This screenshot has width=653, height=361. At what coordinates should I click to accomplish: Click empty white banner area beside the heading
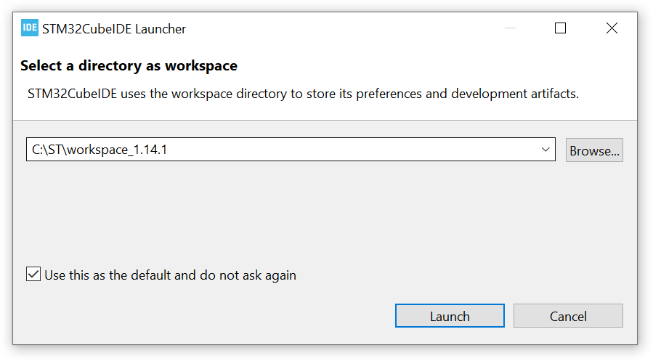coord(436,66)
